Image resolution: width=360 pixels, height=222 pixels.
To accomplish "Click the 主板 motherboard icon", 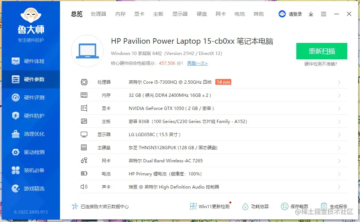I will pyautogui.click(x=84, y=121).
